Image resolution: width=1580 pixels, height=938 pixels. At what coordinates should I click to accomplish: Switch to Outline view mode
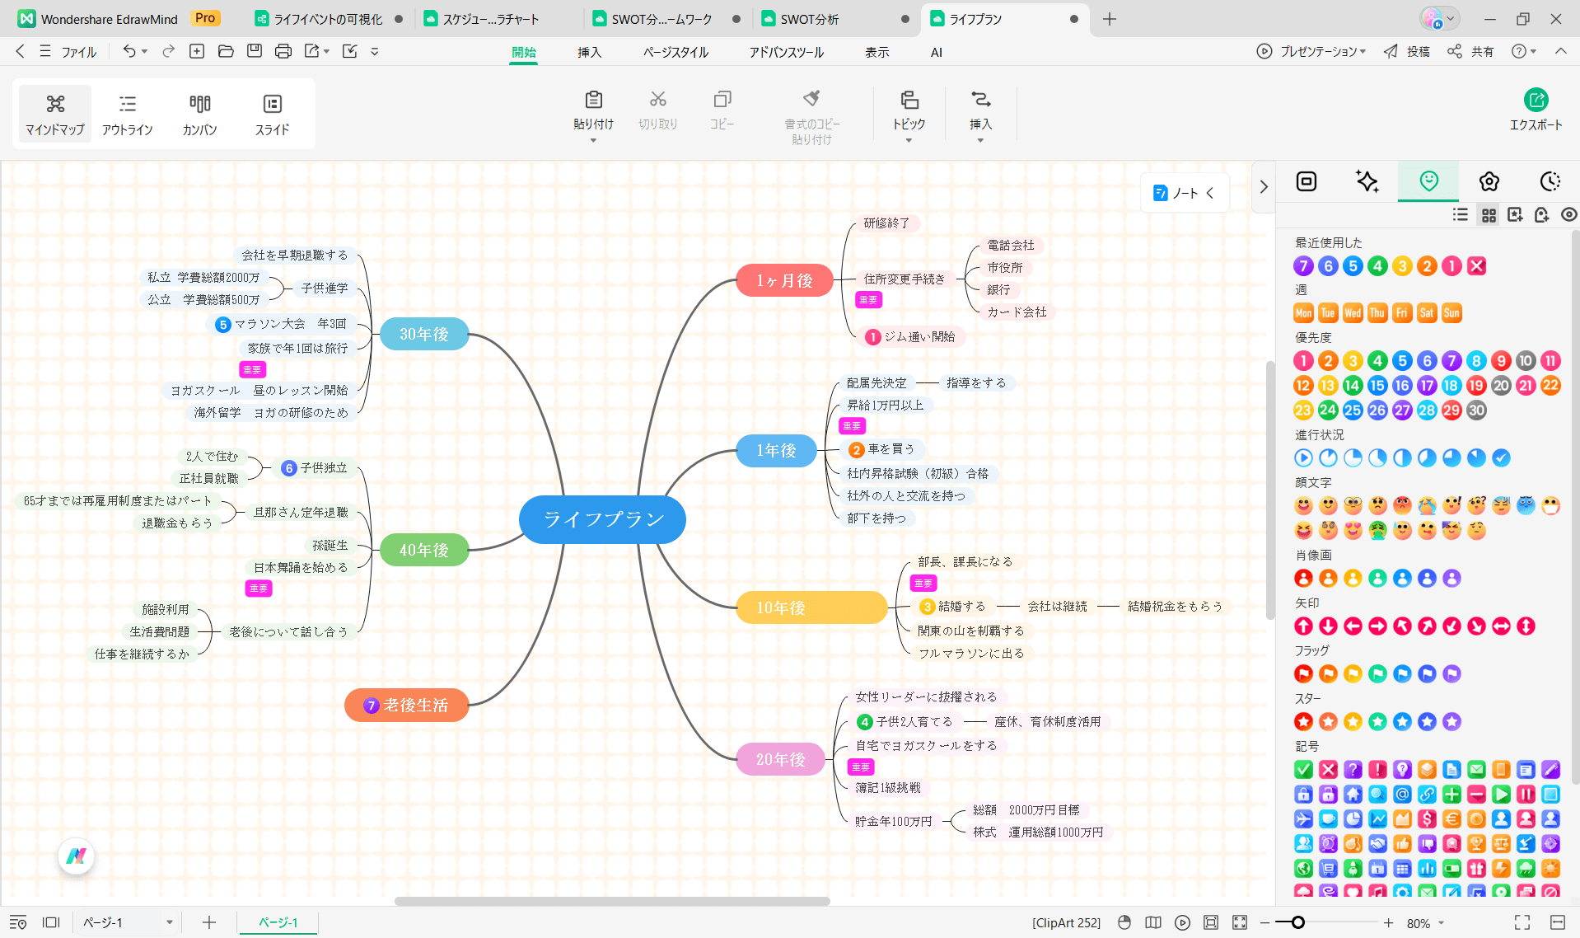click(127, 114)
